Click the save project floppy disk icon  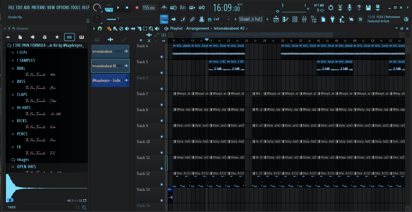[368, 7]
